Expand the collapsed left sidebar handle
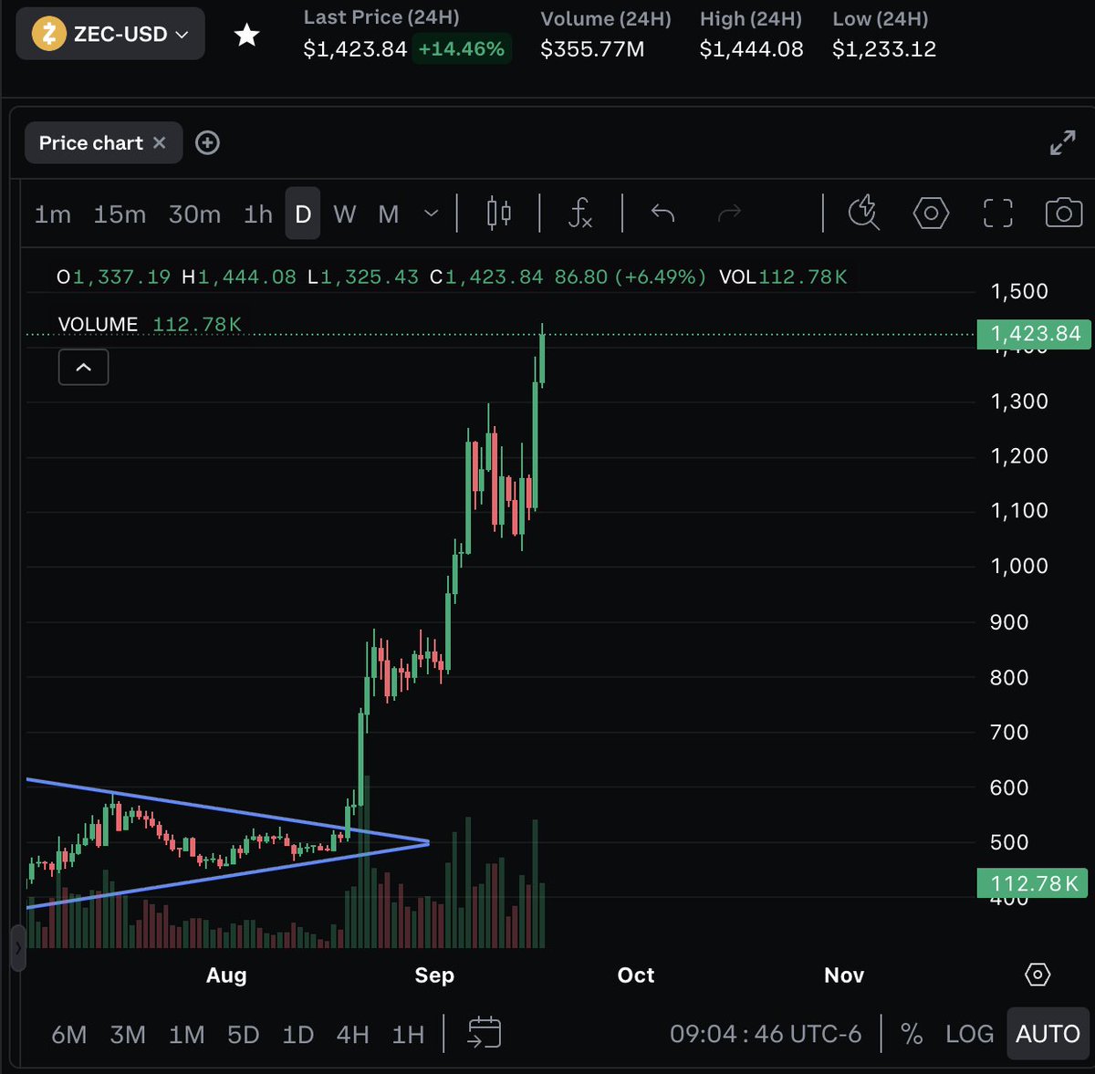 point(17,948)
